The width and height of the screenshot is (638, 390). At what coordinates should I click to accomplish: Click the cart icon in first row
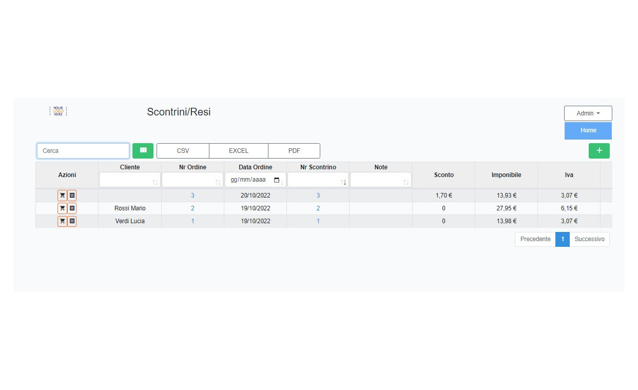[62, 196]
